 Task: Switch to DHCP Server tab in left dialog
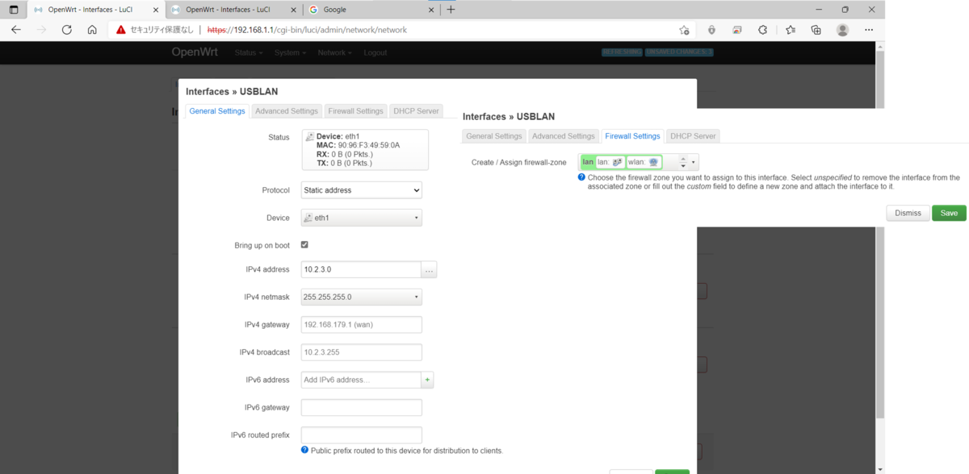[x=416, y=111]
